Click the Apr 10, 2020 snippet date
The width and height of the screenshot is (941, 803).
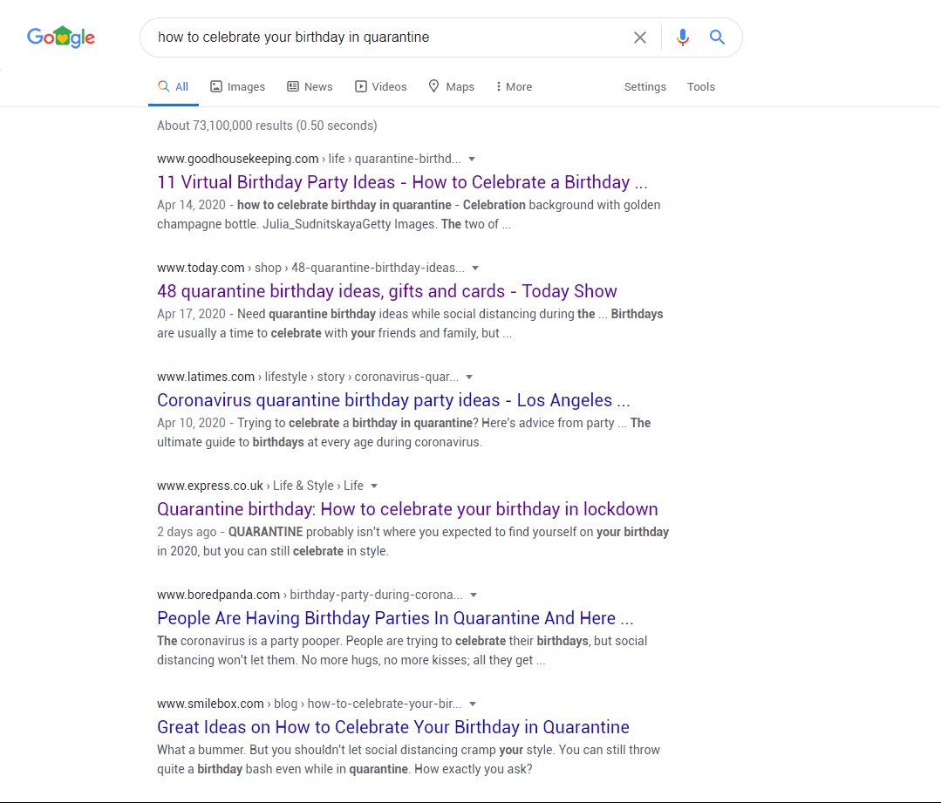pos(192,423)
